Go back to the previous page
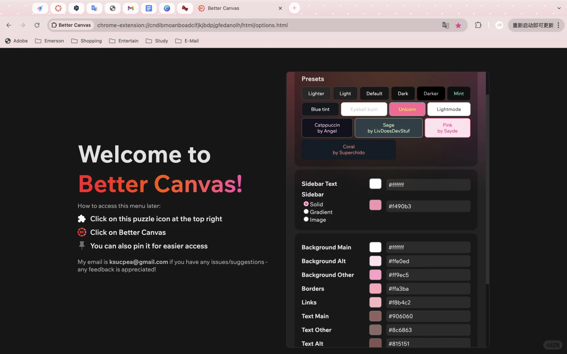567x354 pixels. coord(9,25)
